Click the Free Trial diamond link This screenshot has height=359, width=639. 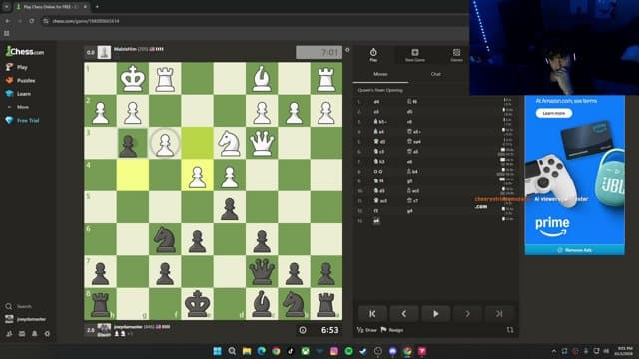(22, 120)
